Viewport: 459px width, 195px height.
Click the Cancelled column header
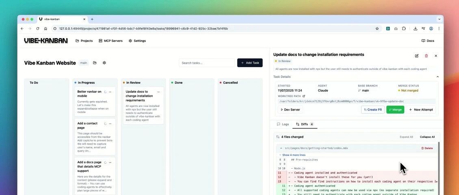(230, 82)
